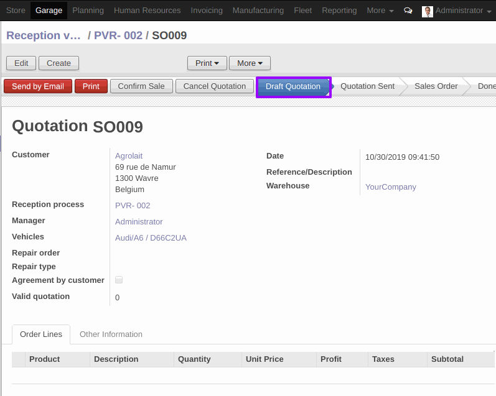Viewport: 496px width, 396px height.
Task: Click the date value 10/30/2019 09:41:50
Action: (x=403, y=157)
